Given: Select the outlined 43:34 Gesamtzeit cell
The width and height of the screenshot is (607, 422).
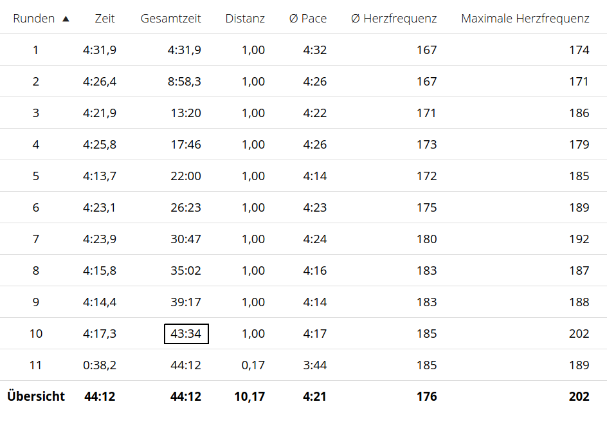Looking at the screenshot, I should [x=186, y=334].
